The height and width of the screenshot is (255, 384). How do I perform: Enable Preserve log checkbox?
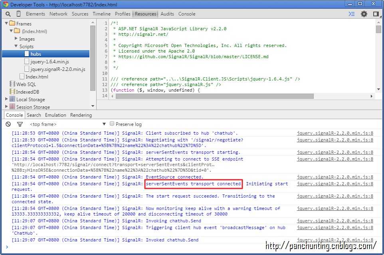112,124
